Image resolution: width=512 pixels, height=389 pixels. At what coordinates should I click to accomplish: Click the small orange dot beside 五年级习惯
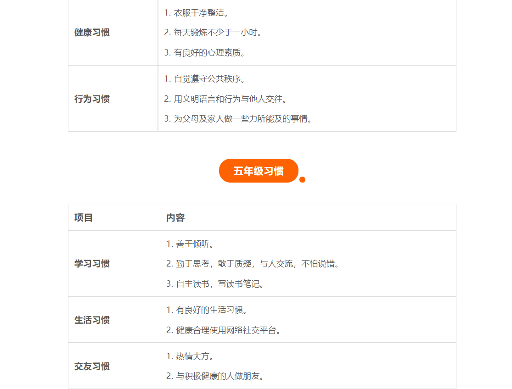302,179
